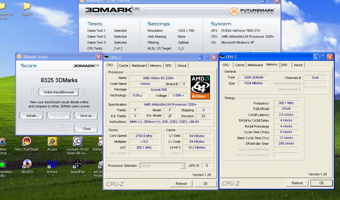The width and height of the screenshot is (340, 200).
Task: Open the Access desktop shortcut
Action: pos(52,144)
